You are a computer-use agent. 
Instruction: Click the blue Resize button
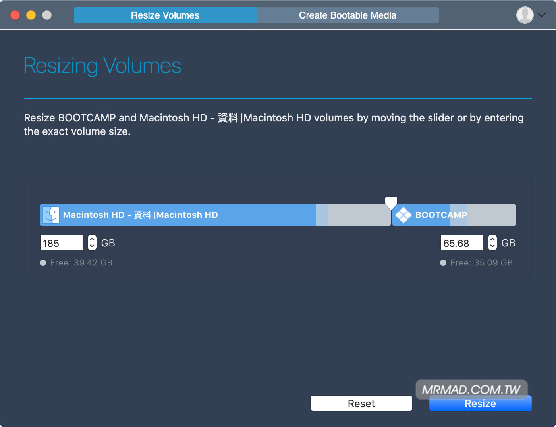tap(481, 403)
